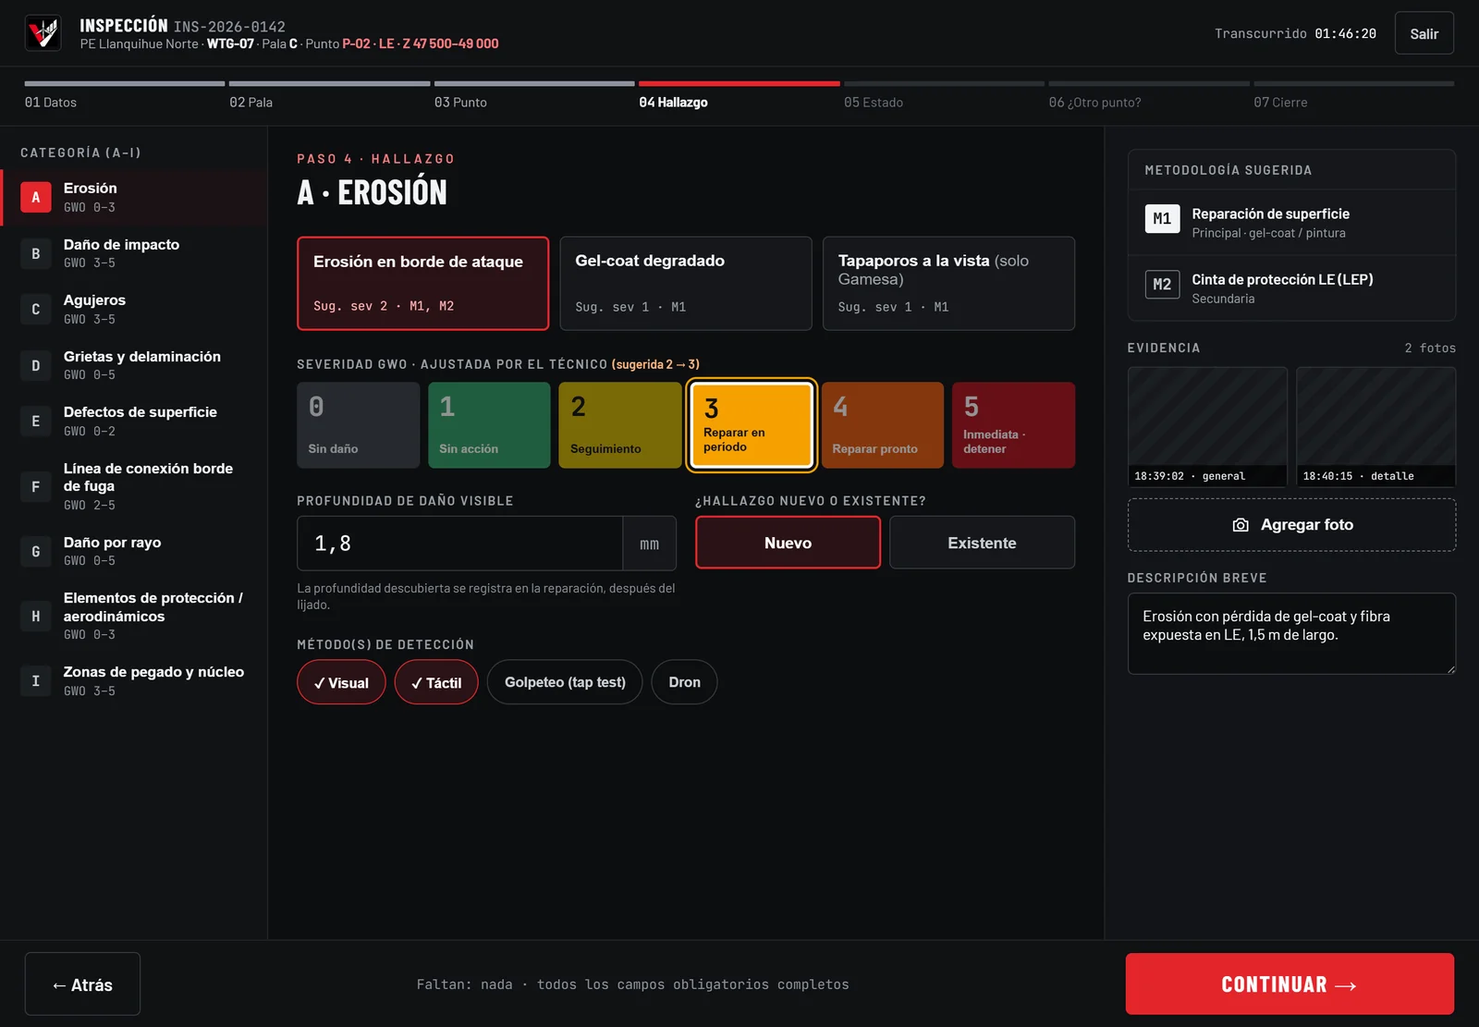The width and height of the screenshot is (1479, 1027).
Task: Select Elementos de protección / aerodinámicos category
Action: click(x=134, y=616)
